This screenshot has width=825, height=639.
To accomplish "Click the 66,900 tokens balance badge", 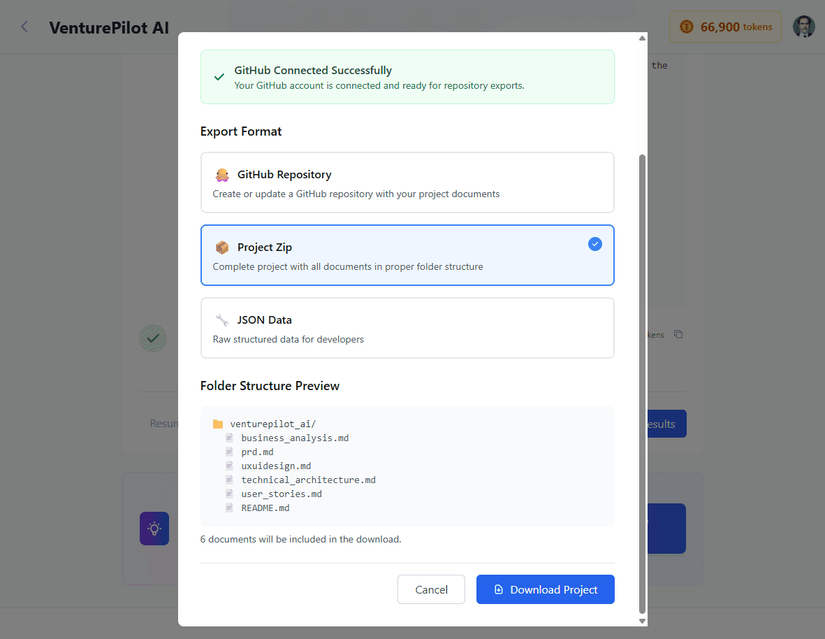I will pyautogui.click(x=725, y=27).
